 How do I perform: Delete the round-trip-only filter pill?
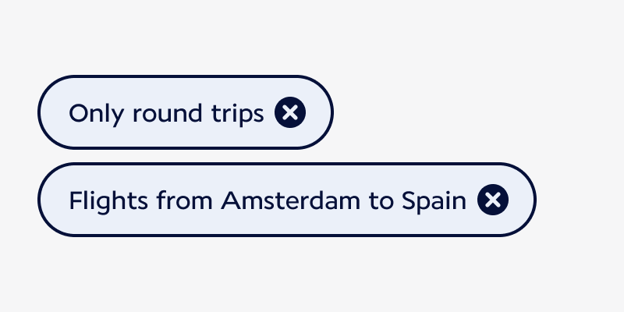[x=290, y=113]
